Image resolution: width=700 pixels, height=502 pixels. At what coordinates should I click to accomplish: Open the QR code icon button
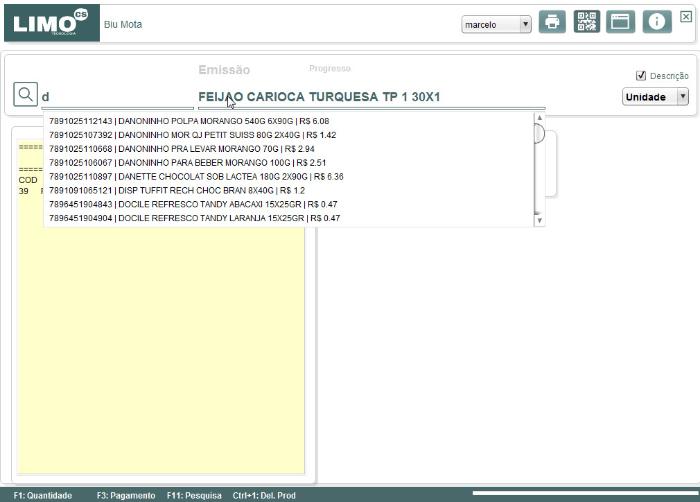click(586, 21)
